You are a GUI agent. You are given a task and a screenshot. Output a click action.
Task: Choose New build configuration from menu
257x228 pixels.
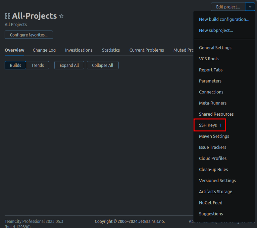[224, 19]
